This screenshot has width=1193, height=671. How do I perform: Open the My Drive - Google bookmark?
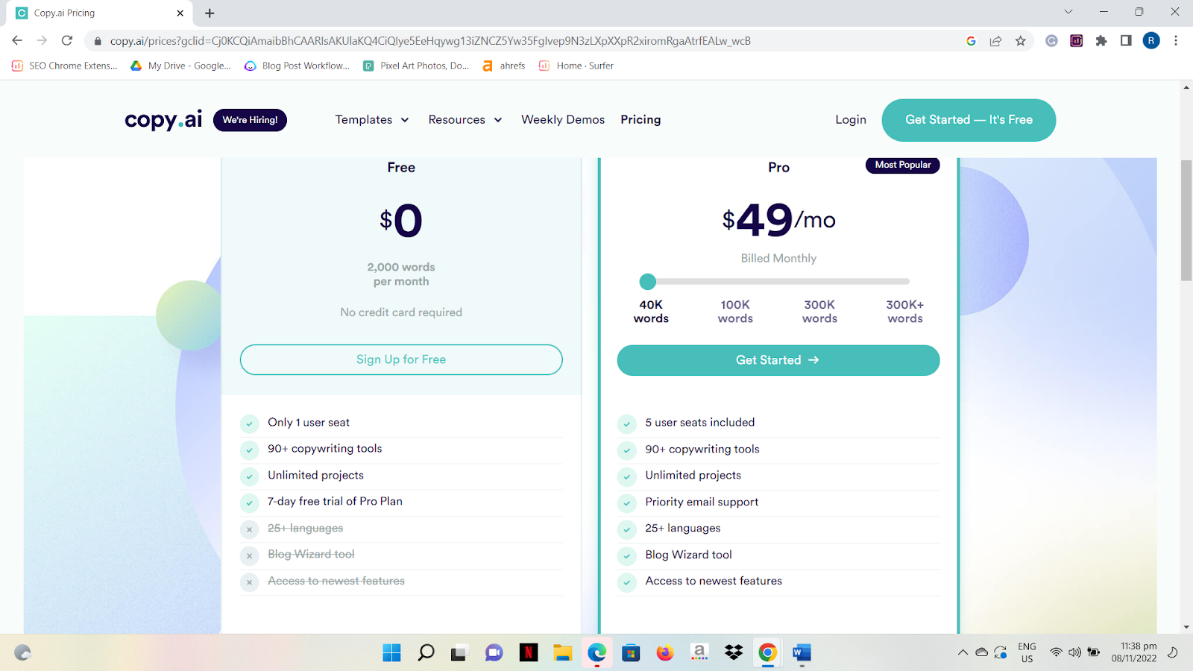(180, 66)
